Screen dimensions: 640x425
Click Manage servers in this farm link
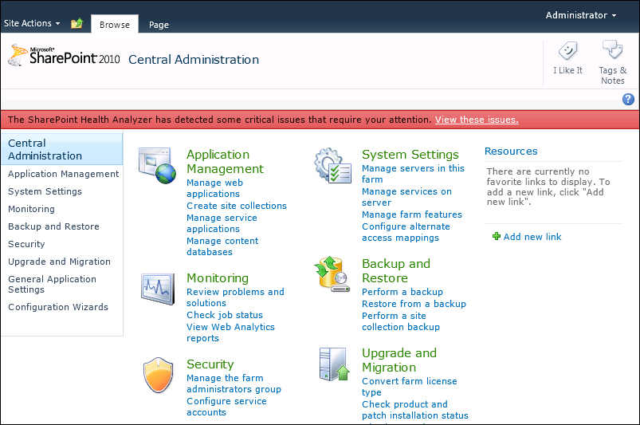point(413,174)
